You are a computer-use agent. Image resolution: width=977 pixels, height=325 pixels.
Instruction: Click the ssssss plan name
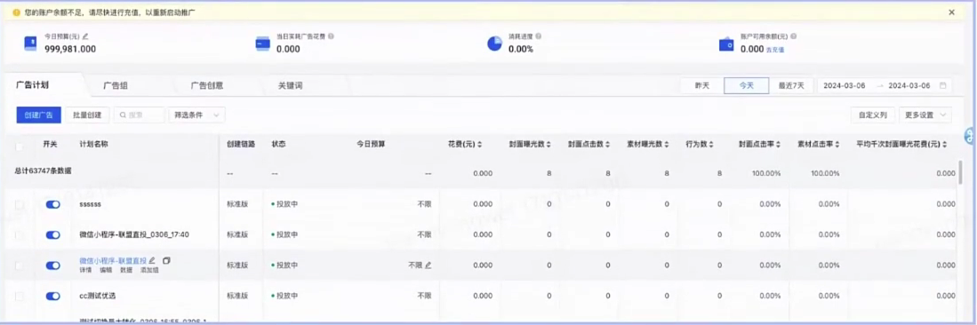(x=90, y=204)
